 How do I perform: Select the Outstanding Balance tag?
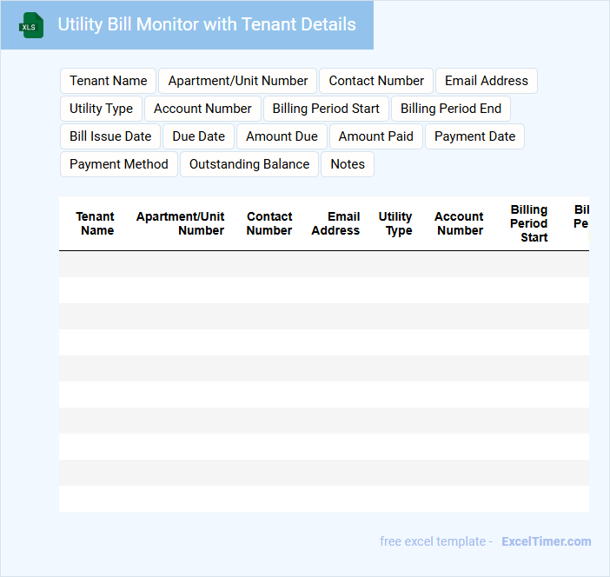point(249,164)
